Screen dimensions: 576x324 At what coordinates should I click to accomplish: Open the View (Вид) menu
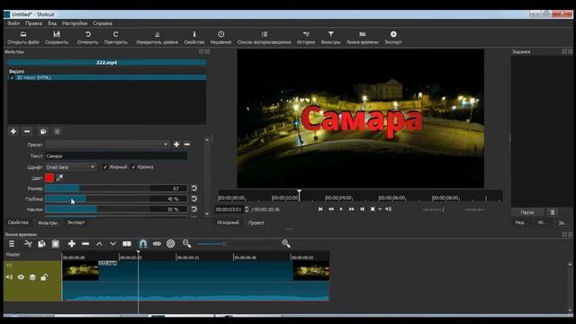52,23
